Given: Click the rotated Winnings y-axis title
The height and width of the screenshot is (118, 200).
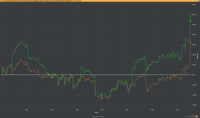Looking at the screenshot, I should click(x=198, y=56).
